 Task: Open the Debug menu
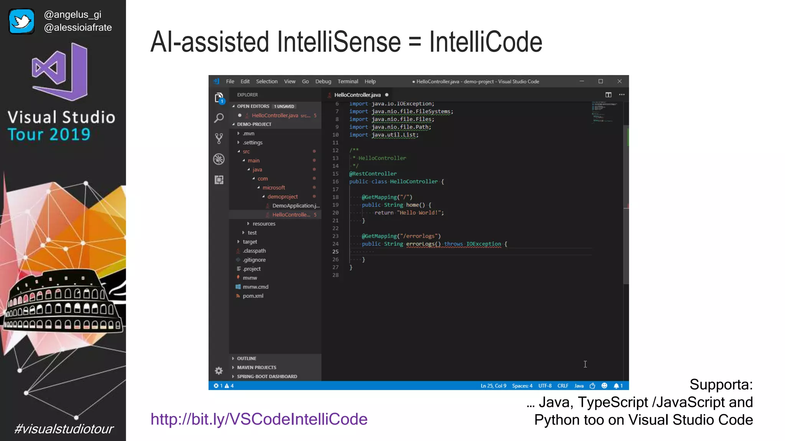point(323,81)
